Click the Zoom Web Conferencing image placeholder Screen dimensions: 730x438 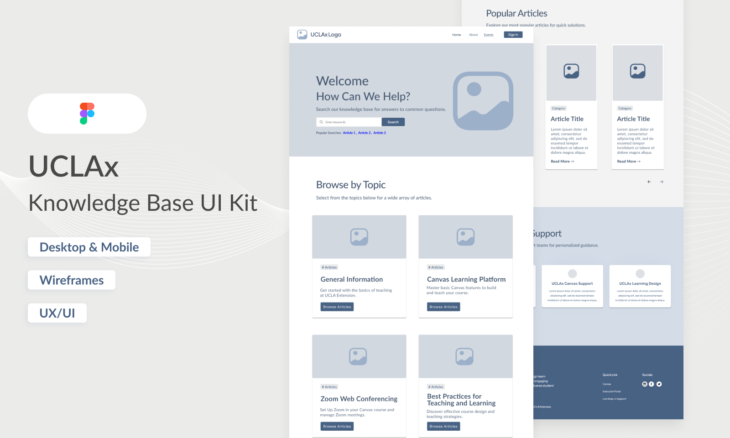359,356
